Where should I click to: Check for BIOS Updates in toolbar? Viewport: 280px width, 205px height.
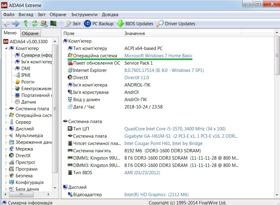click(135, 23)
